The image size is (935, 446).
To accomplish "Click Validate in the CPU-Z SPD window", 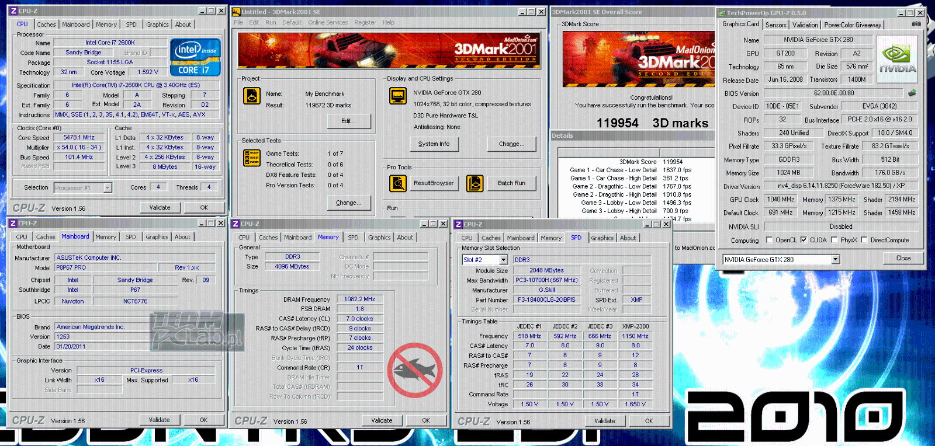I will point(604,421).
